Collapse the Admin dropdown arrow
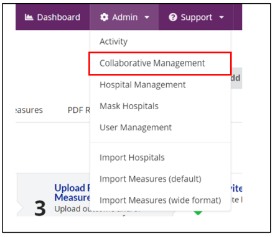Screen dimensions: 275x237 click(147, 17)
